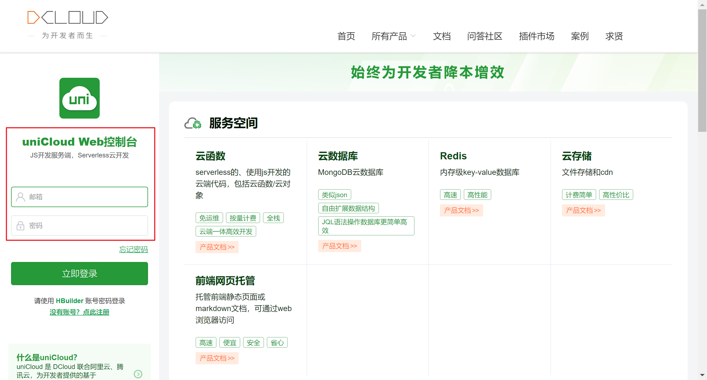Click the 忘记密码 link

(x=133, y=250)
